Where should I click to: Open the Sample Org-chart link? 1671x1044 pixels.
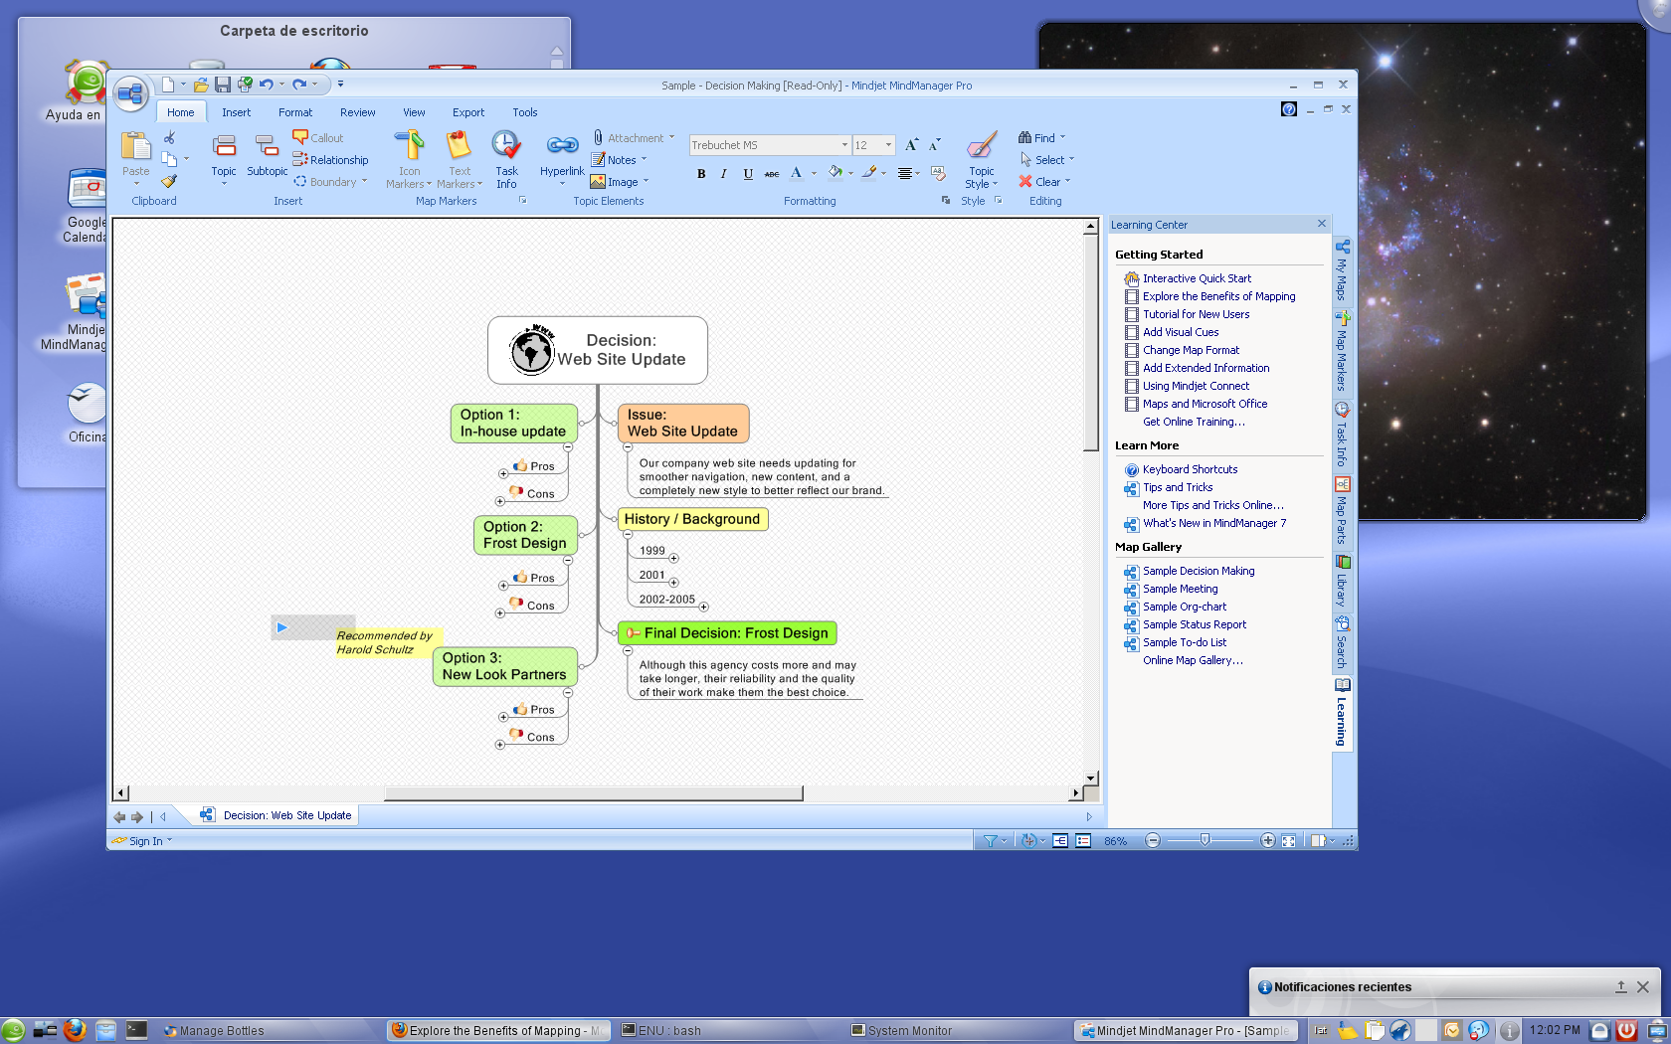click(1185, 607)
